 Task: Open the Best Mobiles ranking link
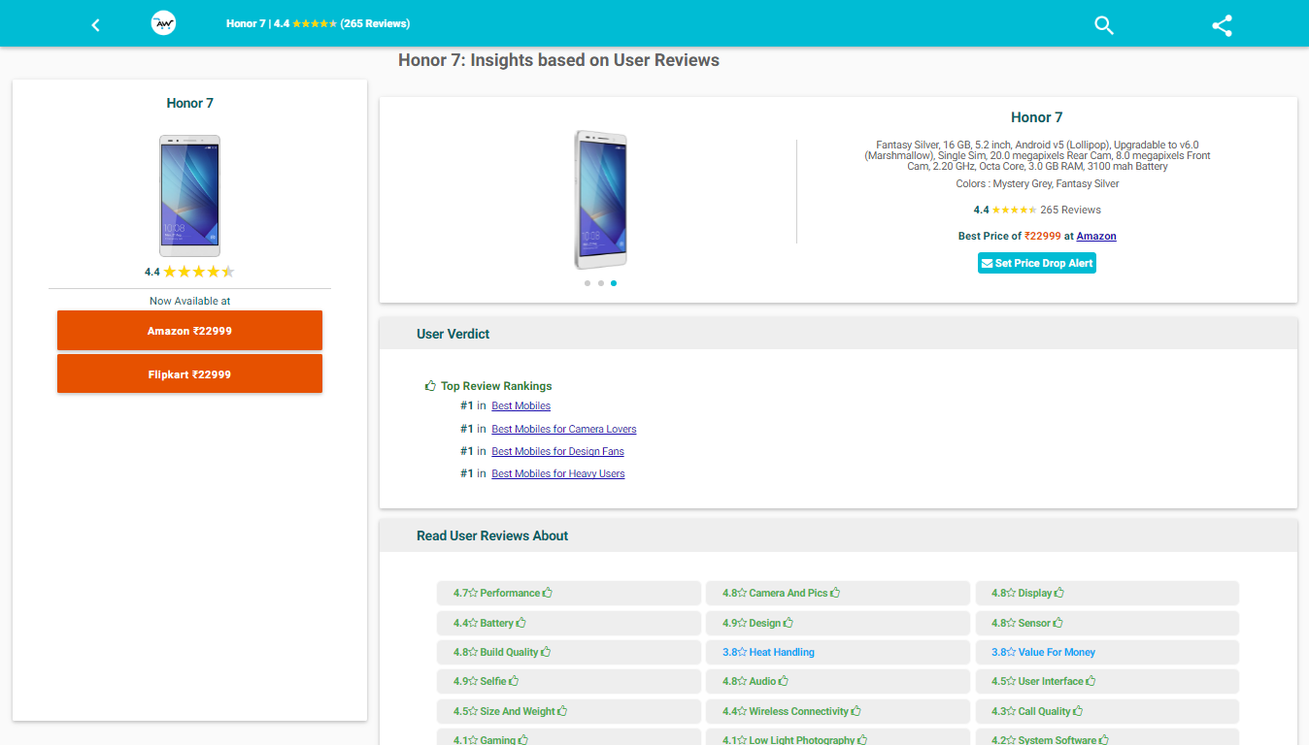pos(520,406)
